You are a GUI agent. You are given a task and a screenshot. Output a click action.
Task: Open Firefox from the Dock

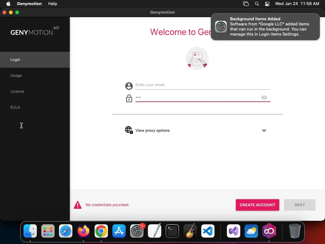point(83,231)
